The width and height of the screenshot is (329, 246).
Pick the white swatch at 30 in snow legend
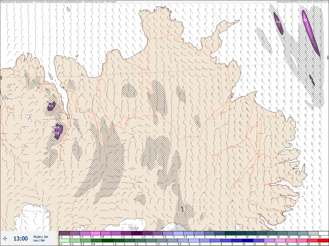pos(323,233)
